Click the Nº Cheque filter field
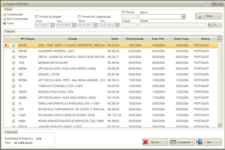The height and width of the screenshot is (150, 225). 130,17
